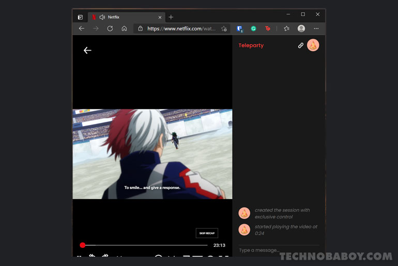Select the Netflix browser tab
398x266 pixels.
[x=127, y=17]
